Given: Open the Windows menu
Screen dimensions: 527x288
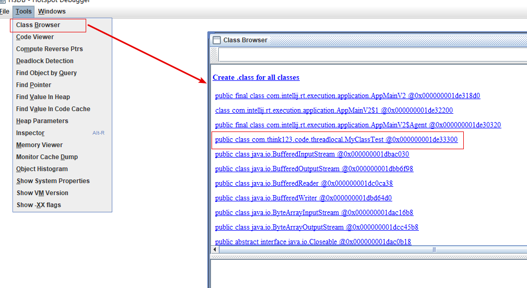Looking at the screenshot, I should coord(52,11).
